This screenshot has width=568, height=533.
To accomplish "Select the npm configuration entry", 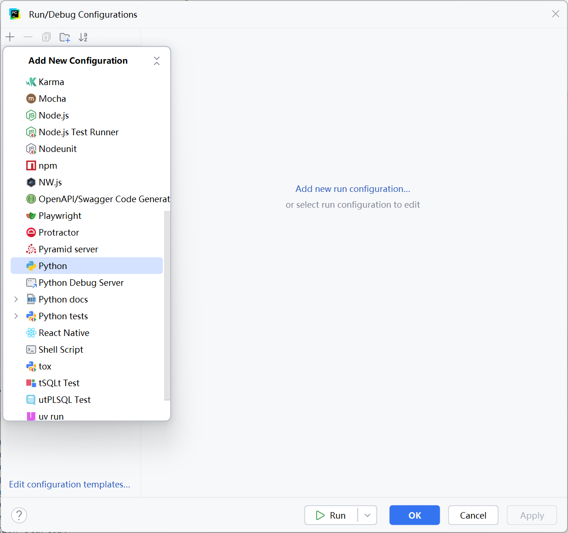I will [x=47, y=165].
